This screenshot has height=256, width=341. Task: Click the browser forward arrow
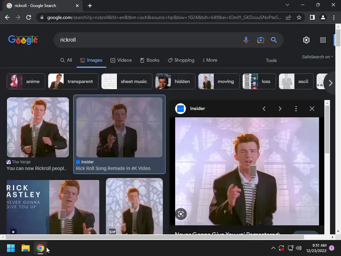(x=18, y=17)
